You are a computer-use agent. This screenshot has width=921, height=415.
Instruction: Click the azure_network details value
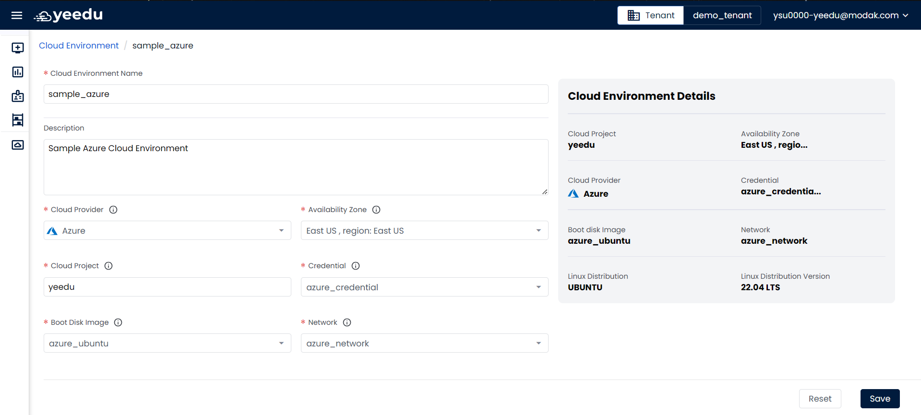(x=774, y=241)
